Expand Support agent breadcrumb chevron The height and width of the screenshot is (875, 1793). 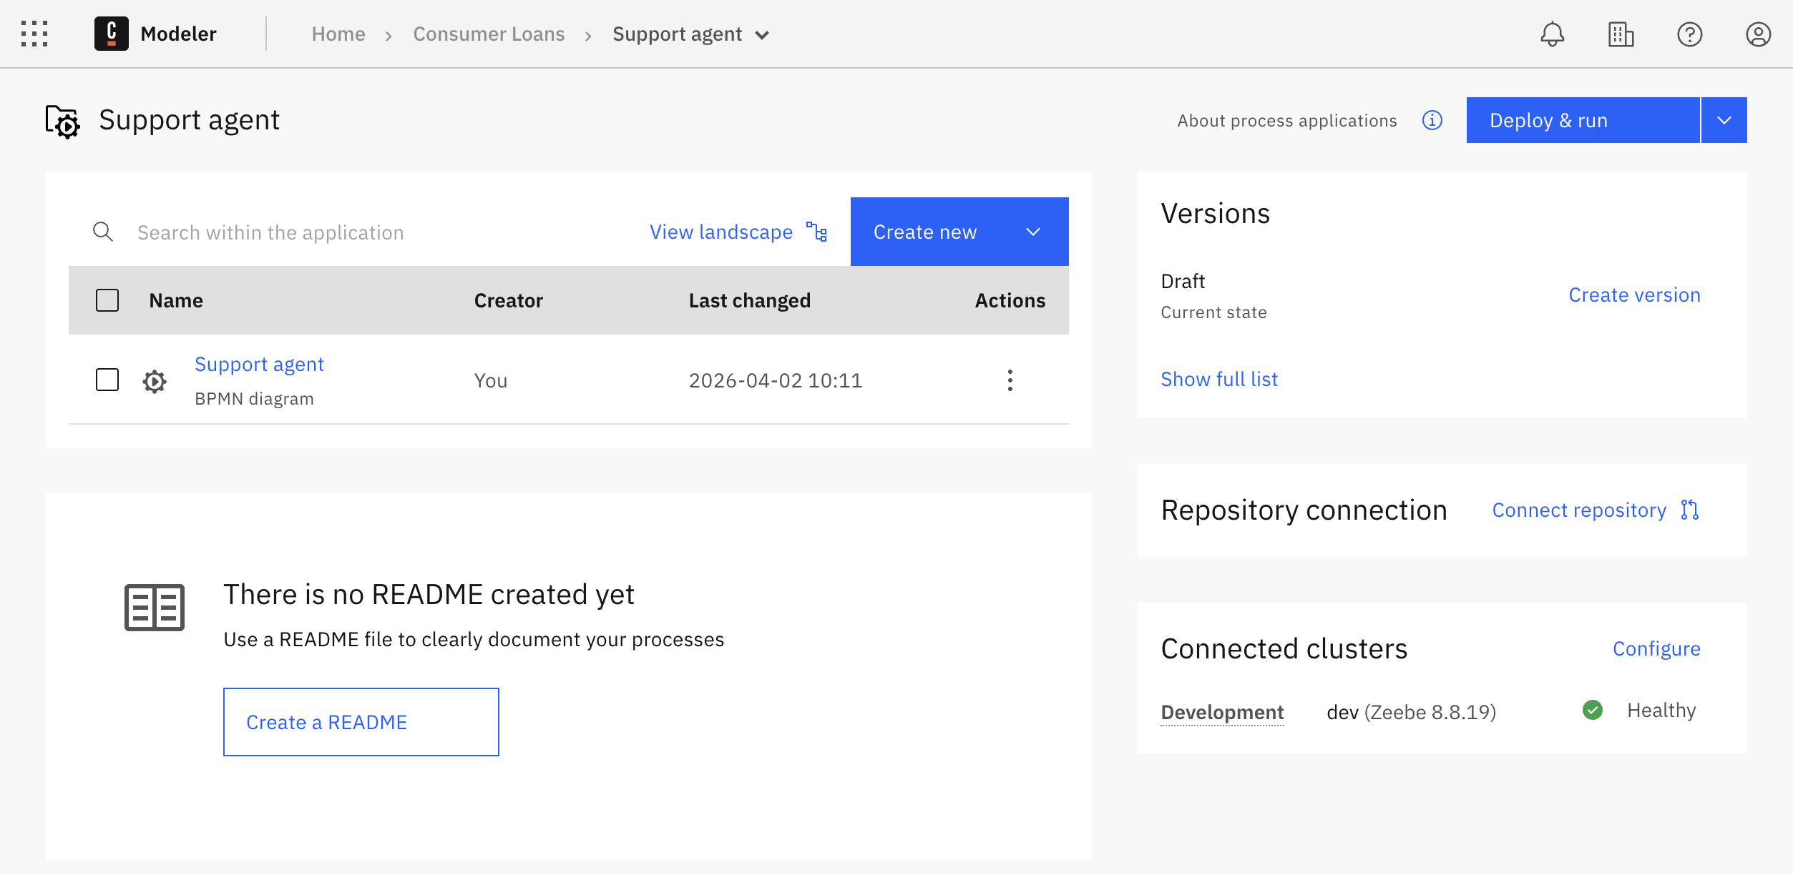pyautogui.click(x=763, y=35)
